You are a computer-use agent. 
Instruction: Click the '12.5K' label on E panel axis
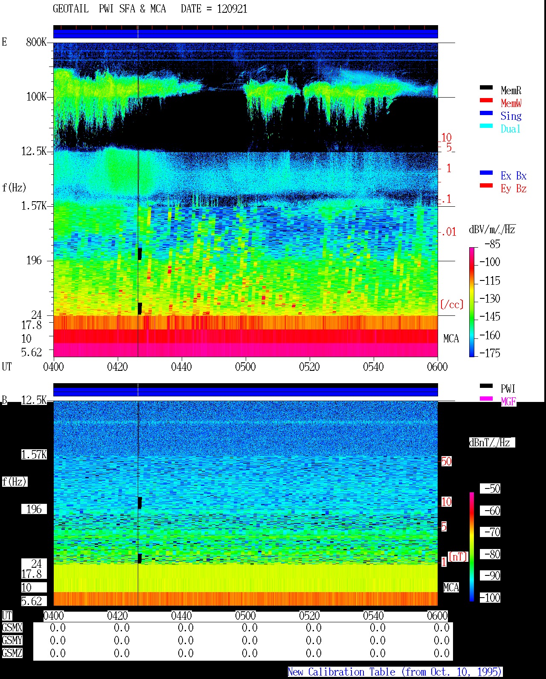coord(34,151)
